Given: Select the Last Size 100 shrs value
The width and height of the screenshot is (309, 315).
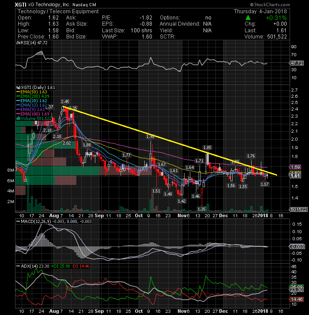Looking at the screenshot, I should [x=141, y=31].
